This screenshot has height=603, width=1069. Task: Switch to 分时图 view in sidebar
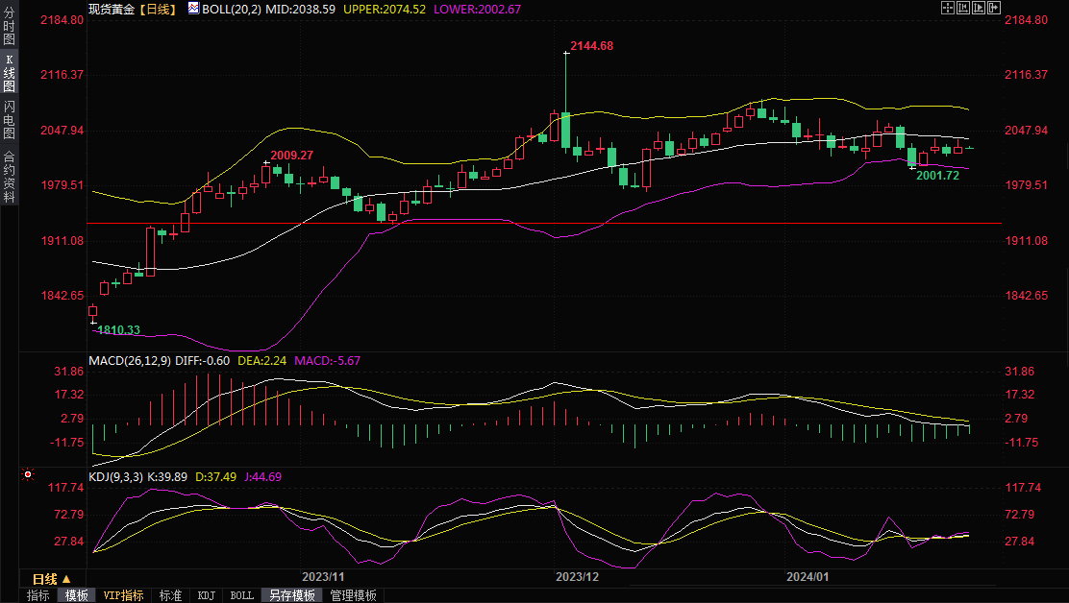pyautogui.click(x=9, y=26)
